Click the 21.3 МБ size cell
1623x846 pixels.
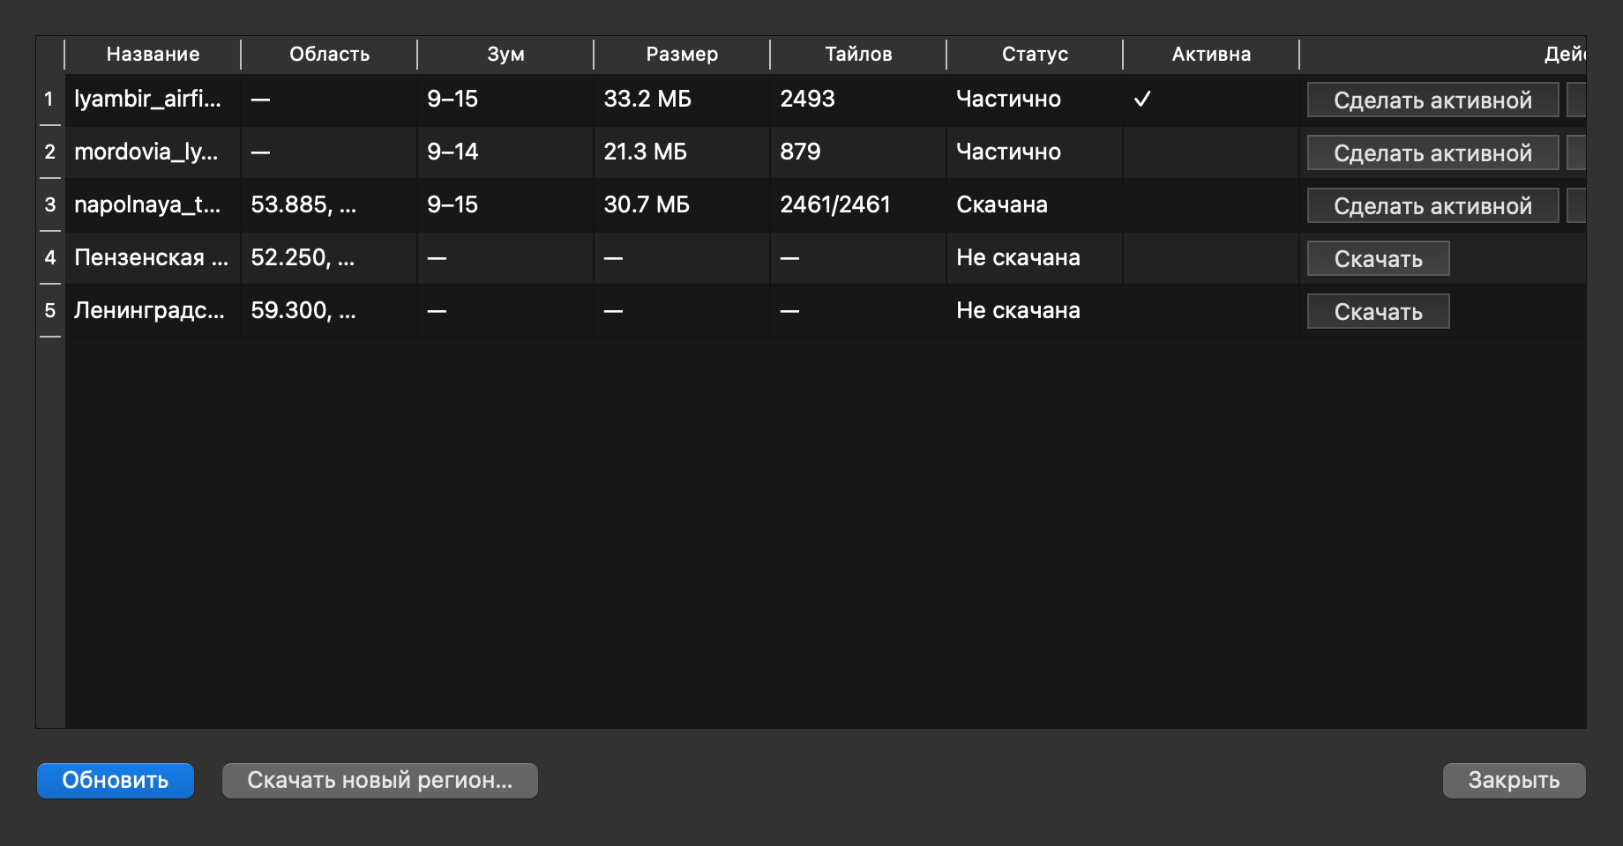click(x=682, y=152)
